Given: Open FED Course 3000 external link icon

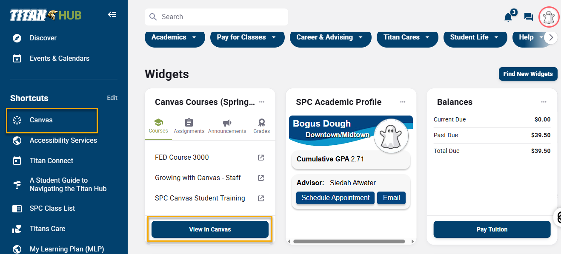Looking at the screenshot, I should point(261,158).
